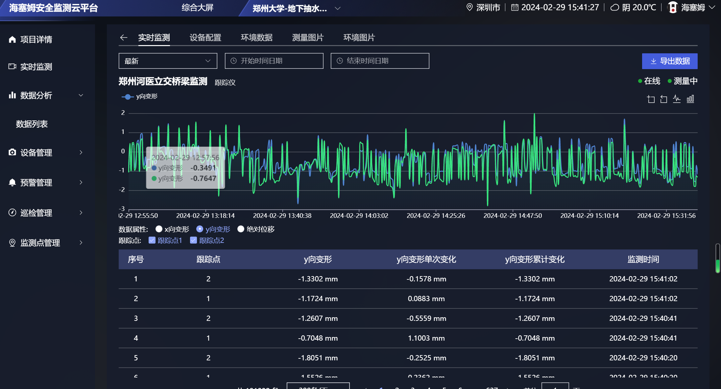
Task: Activate the chart area zoom tool
Action: (651, 99)
